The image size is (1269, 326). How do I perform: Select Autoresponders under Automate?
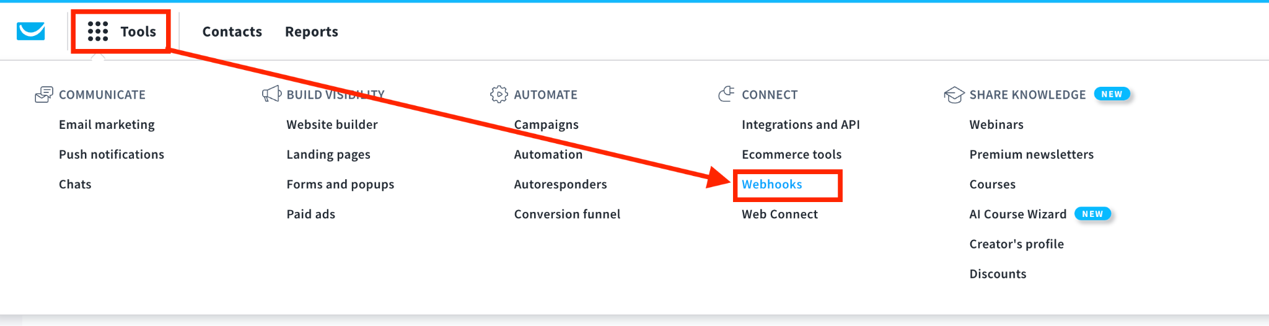pos(560,184)
